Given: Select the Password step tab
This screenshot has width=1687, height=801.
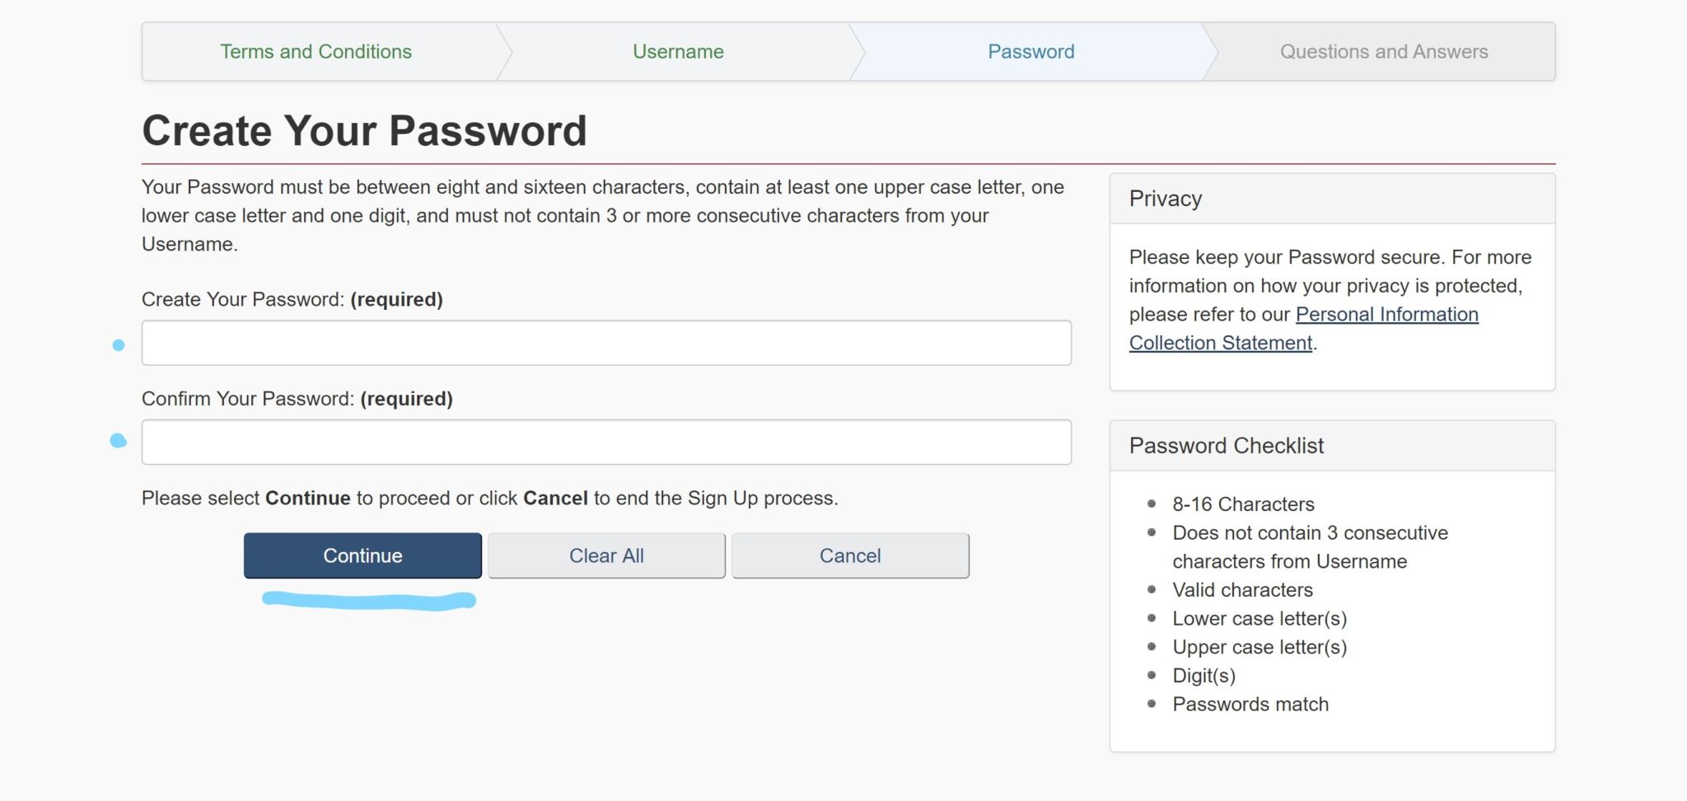Looking at the screenshot, I should coord(1030,52).
